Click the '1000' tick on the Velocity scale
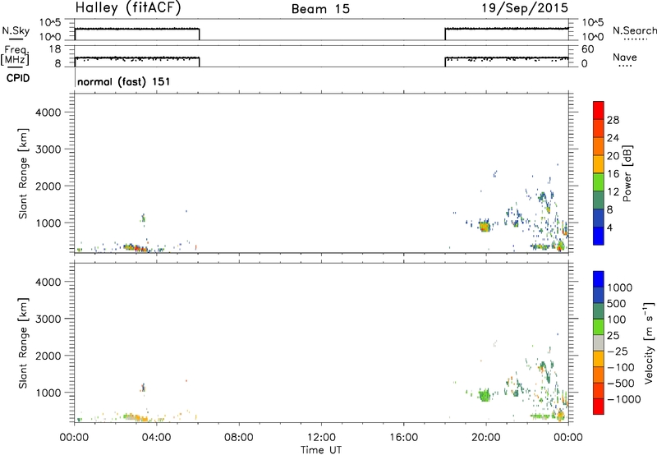657x455 pixels. [620, 287]
